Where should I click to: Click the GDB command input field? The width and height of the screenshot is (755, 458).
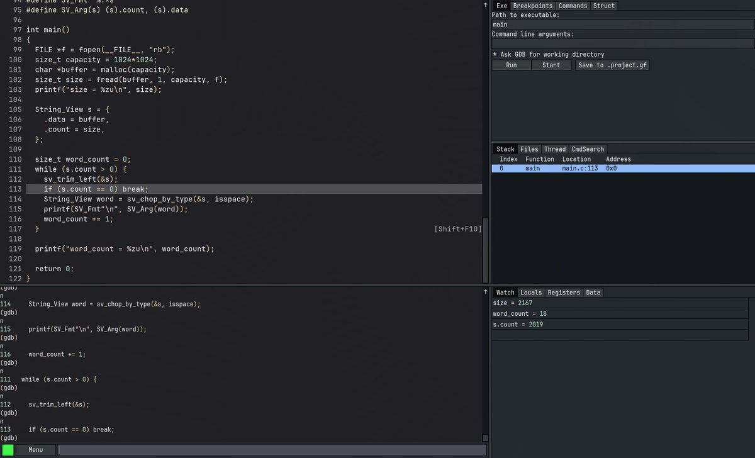272,450
